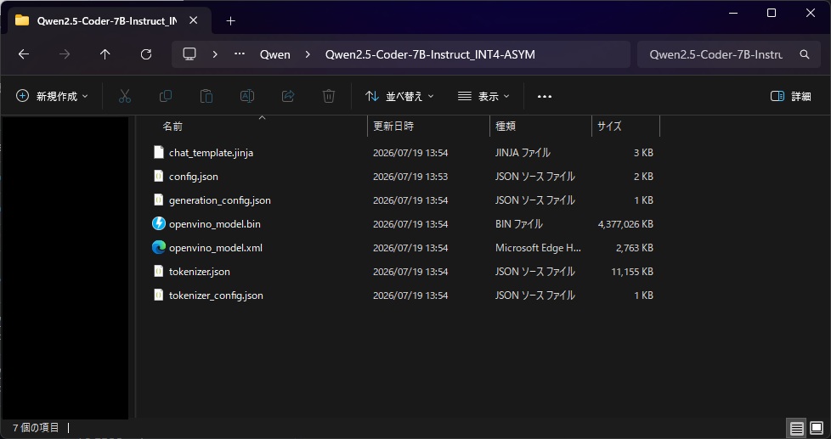Click the generation_config.json file name

pyautogui.click(x=220, y=200)
